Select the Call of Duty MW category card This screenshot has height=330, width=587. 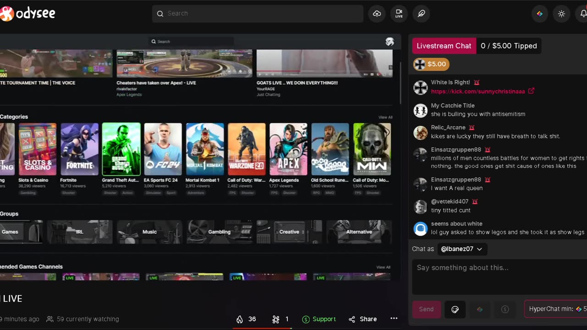click(x=372, y=149)
